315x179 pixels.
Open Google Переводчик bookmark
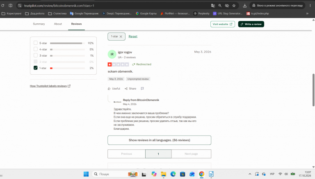(x=84, y=14)
